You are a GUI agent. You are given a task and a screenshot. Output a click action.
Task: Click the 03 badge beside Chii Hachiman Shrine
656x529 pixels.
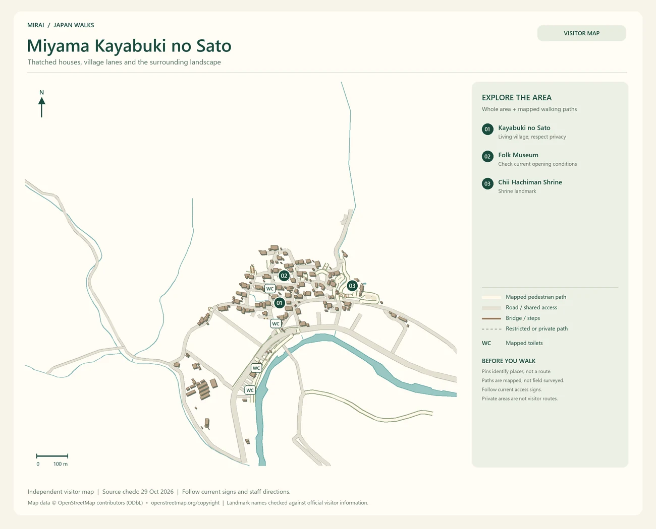coord(487,183)
